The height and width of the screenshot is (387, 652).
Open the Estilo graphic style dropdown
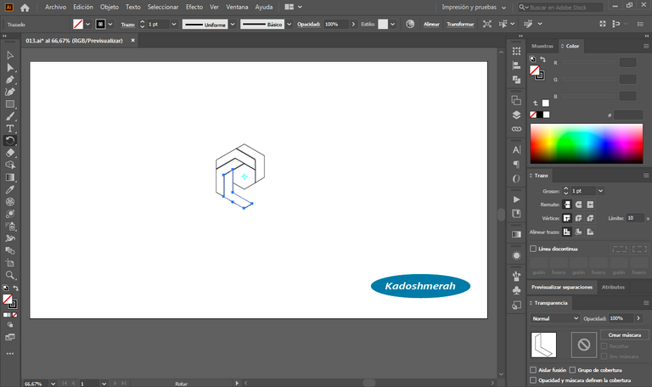(x=392, y=24)
